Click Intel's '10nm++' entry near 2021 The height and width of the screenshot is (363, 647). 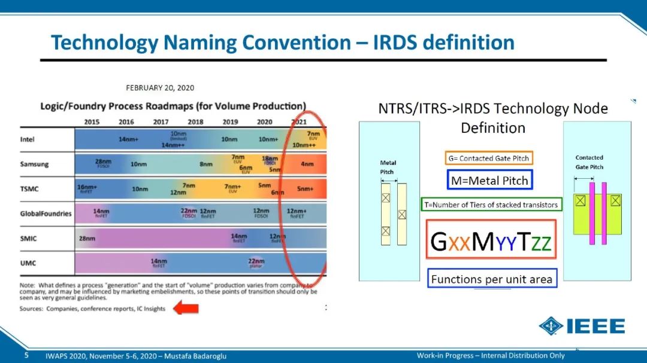(x=304, y=145)
